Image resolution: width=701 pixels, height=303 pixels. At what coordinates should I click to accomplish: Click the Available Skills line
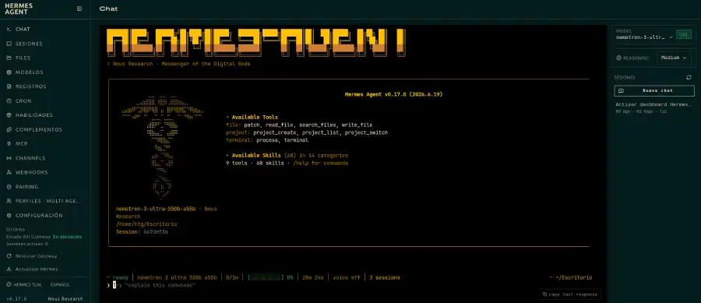(287, 156)
